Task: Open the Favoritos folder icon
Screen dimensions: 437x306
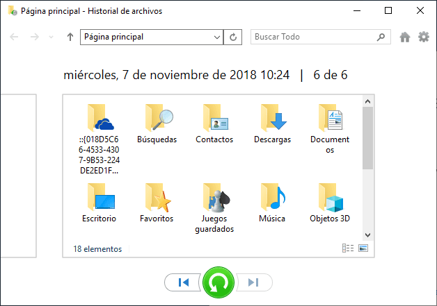Action: [158, 197]
